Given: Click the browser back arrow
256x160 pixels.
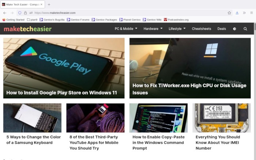Looking at the screenshot, I should pos(5,13).
